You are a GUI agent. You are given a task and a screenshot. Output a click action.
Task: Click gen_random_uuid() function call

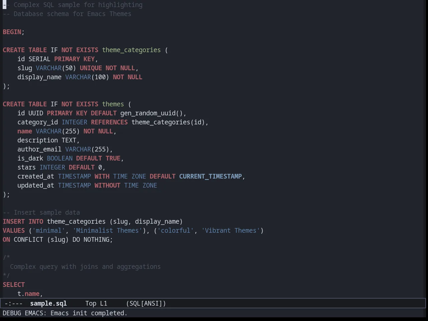click(151, 113)
